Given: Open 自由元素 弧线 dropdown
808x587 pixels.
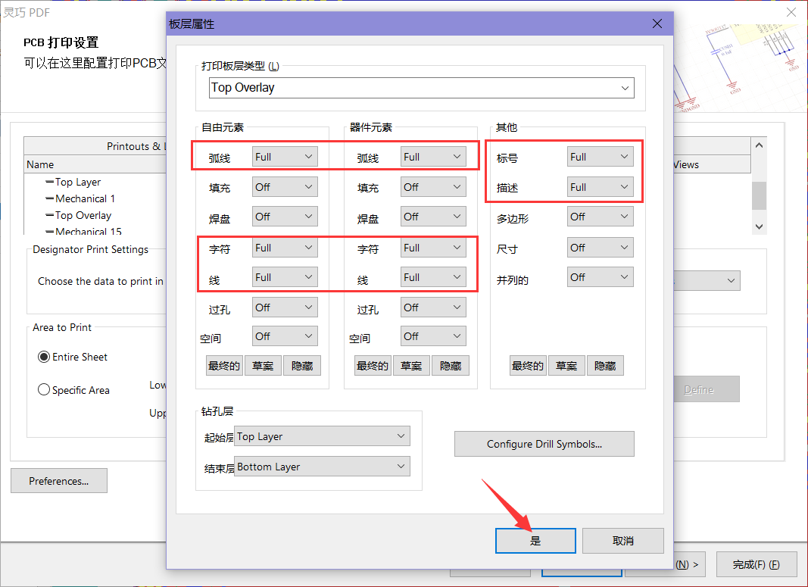Looking at the screenshot, I should 285,157.
